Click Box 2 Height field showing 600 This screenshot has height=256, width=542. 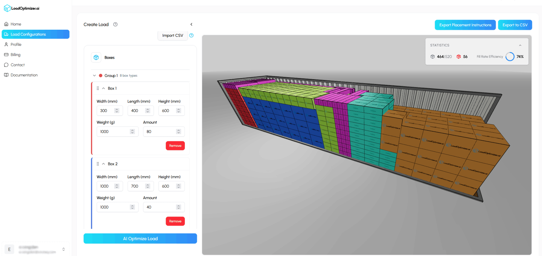pyautogui.click(x=171, y=186)
